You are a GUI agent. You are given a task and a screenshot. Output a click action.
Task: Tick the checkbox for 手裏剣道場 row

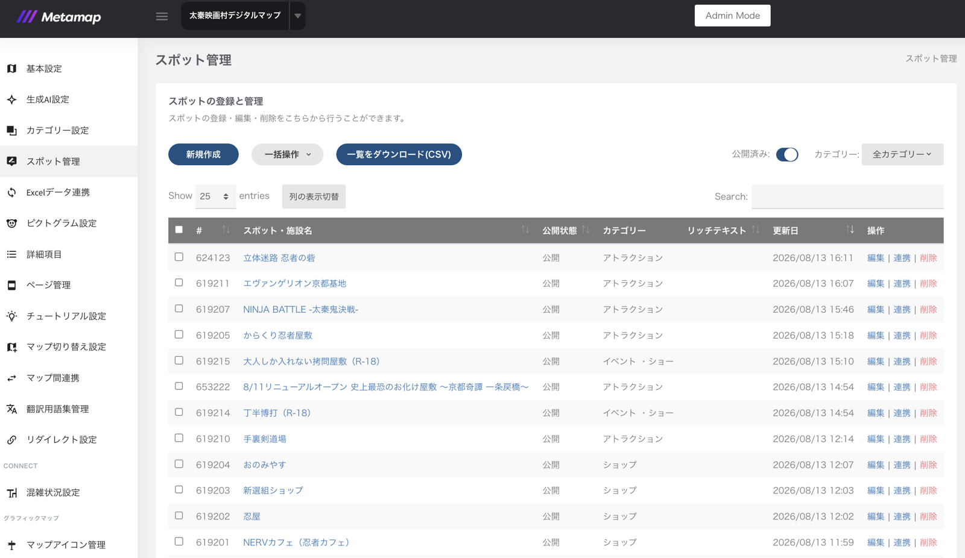tap(179, 438)
